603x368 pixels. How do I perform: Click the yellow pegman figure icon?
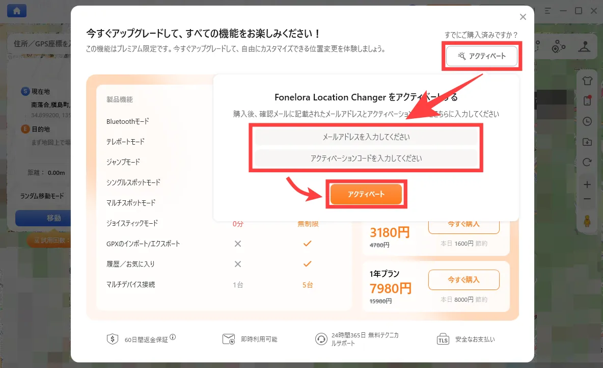[x=587, y=221]
